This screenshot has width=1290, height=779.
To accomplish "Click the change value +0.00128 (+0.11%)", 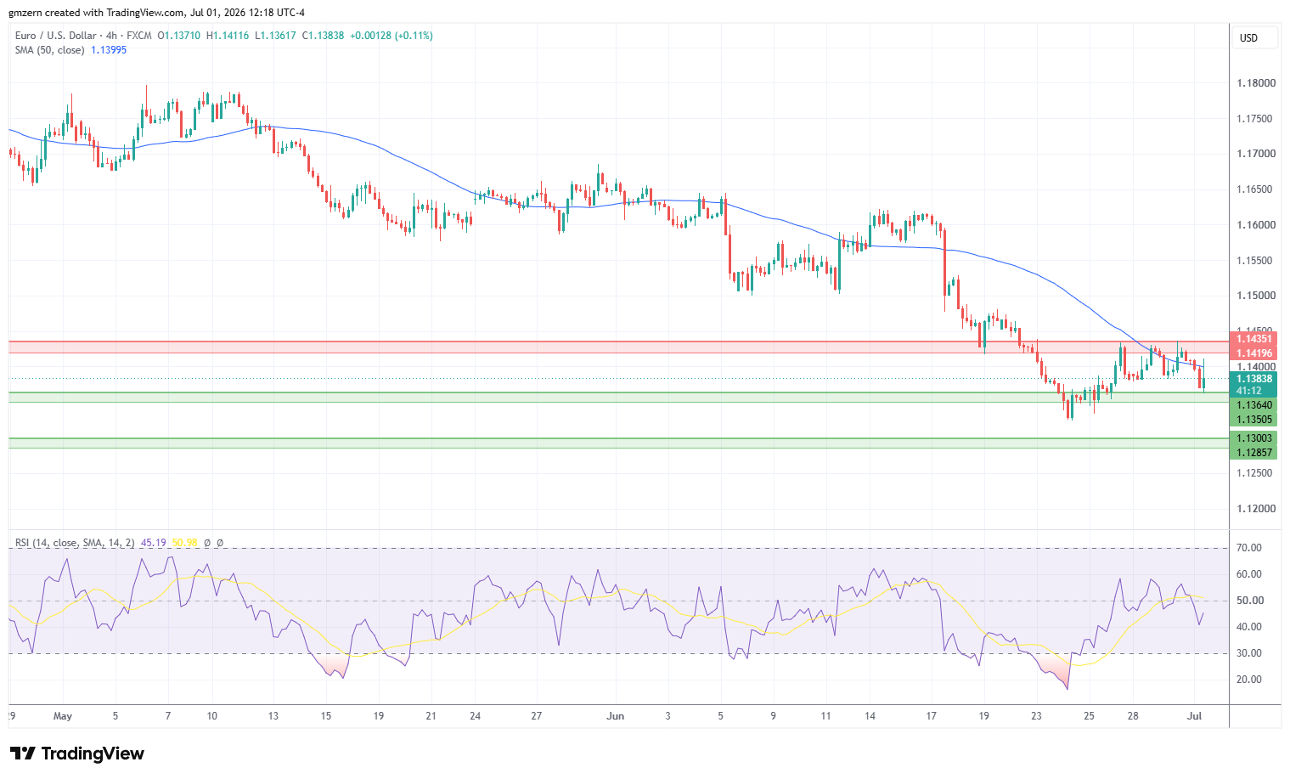I will pos(392,36).
